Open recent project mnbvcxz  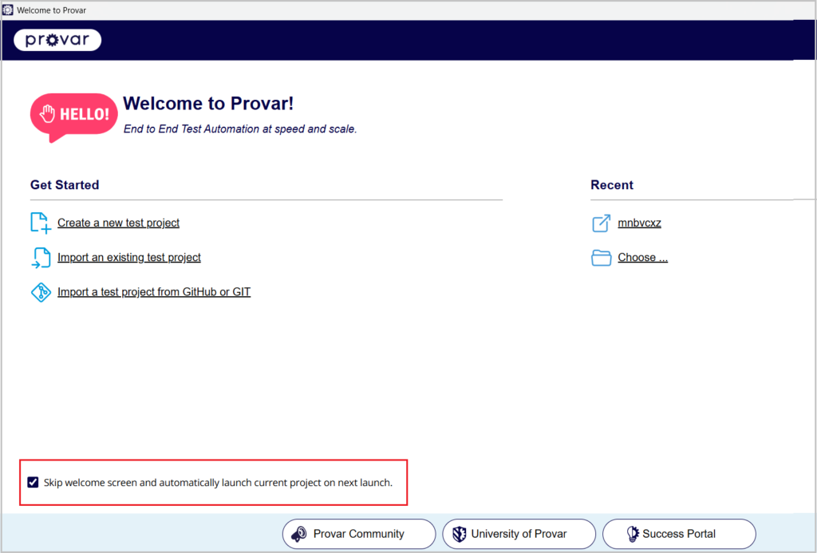click(x=639, y=223)
